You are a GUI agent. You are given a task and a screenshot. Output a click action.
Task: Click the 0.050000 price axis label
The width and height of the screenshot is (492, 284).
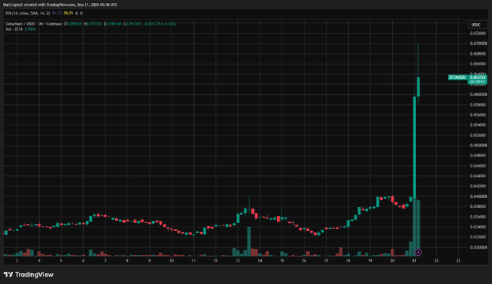pyautogui.click(x=478, y=145)
